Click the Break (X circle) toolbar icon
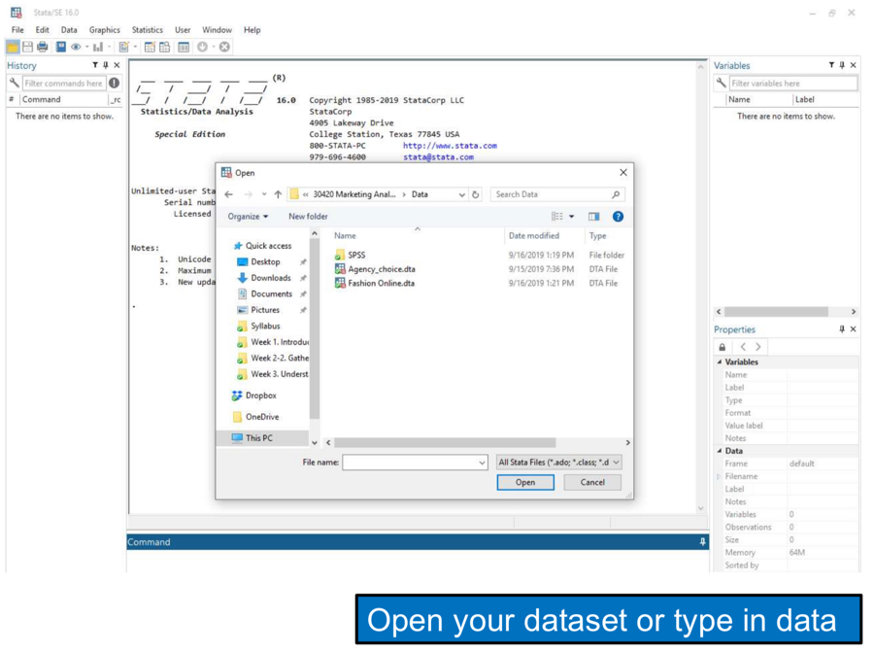This screenshot has height=653, width=874. coord(224,47)
